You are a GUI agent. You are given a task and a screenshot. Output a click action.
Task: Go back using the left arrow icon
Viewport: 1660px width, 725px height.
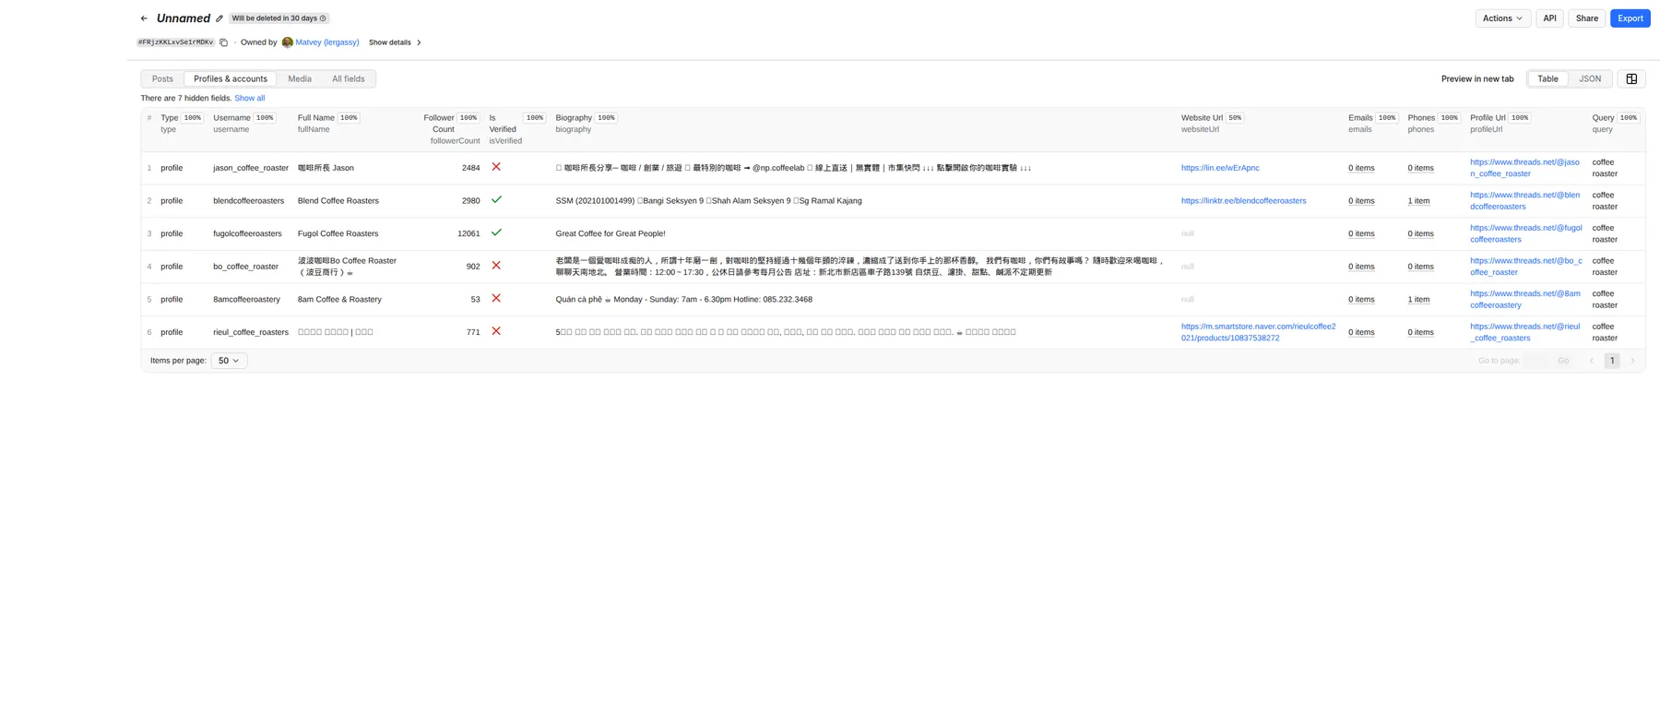(144, 18)
